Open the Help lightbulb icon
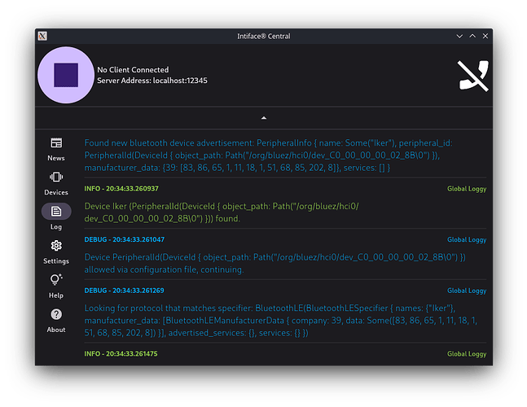 pos(56,280)
